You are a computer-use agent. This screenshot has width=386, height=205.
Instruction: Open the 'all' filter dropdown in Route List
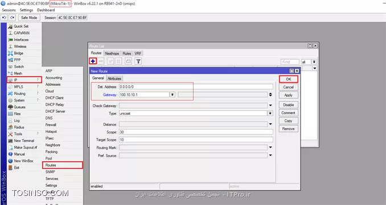click(x=314, y=62)
